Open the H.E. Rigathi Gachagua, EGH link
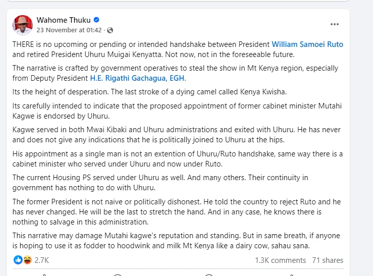The height and width of the screenshot is (276, 373). point(137,78)
